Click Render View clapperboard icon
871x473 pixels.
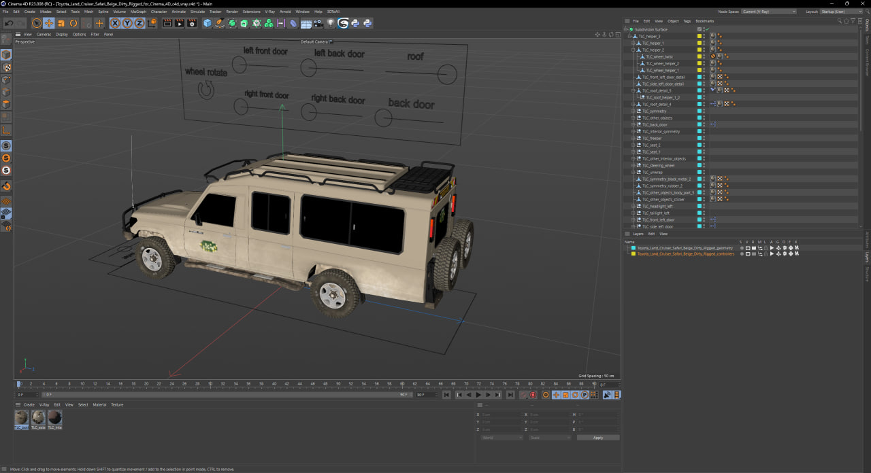167,23
